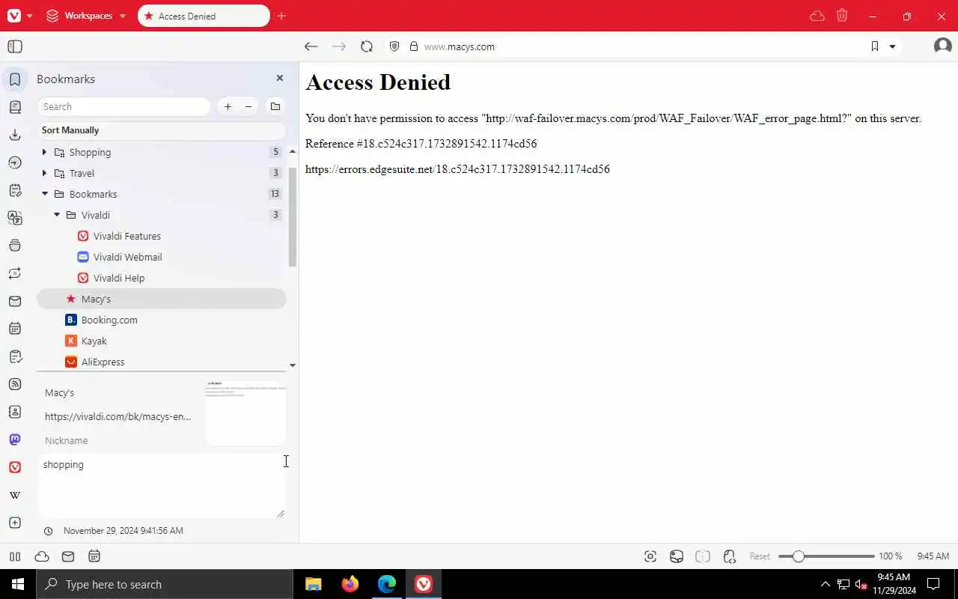This screenshot has height=599, width=958.
Task: Select the Macy's bookmark
Action: tap(162, 299)
